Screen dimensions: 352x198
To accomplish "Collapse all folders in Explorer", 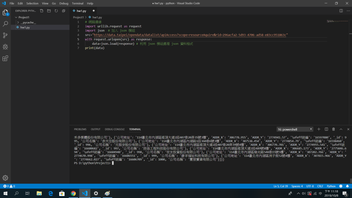I will (x=64, y=11).
